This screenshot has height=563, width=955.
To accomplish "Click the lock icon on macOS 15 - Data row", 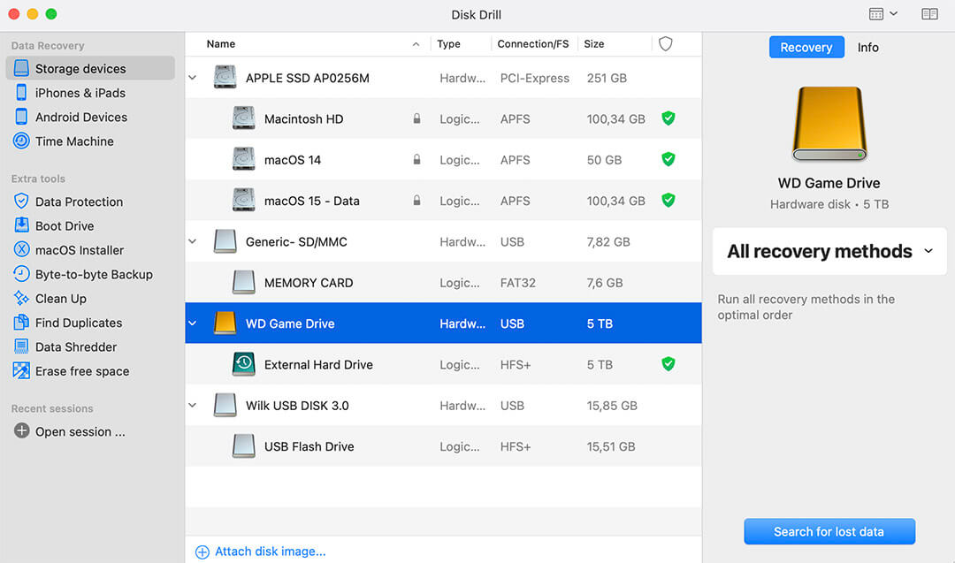I will [x=416, y=200].
